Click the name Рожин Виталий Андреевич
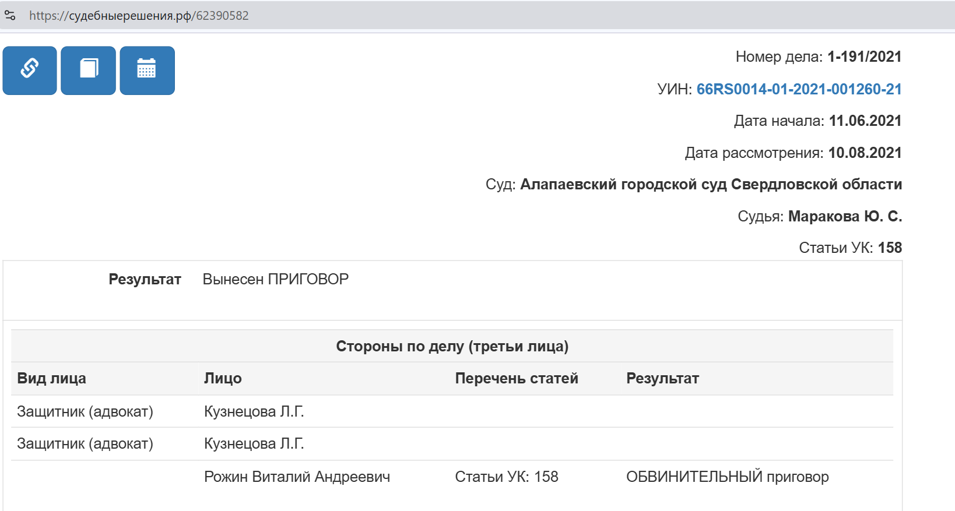 point(297,477)
